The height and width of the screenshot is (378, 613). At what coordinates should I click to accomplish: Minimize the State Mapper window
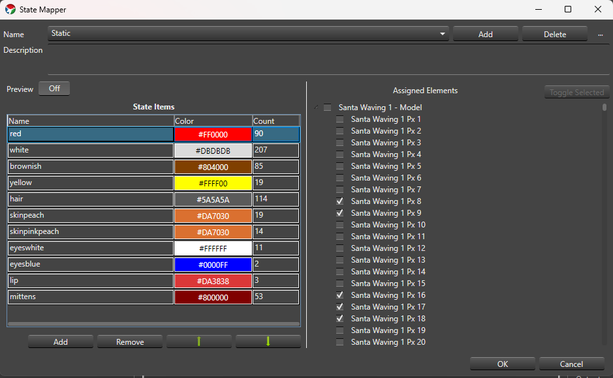tap(539, 9)
